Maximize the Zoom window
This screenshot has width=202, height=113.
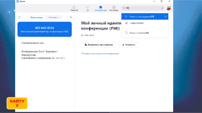click(x=162, y=1)
